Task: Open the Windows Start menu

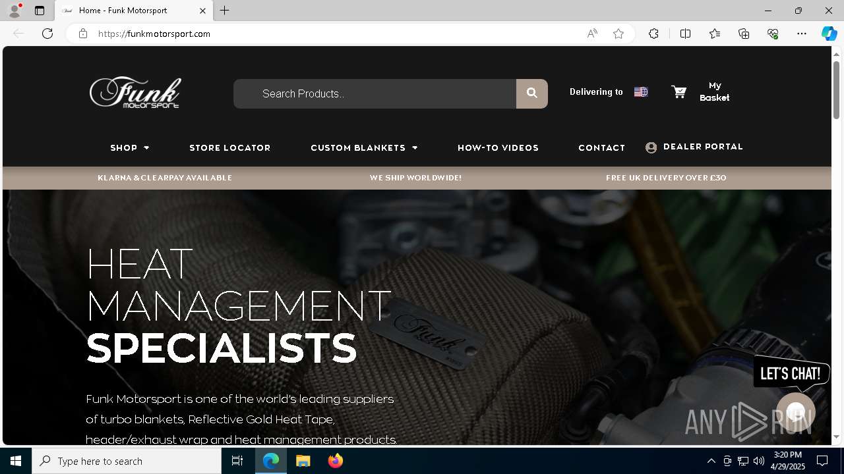Action: coord(16,461)
